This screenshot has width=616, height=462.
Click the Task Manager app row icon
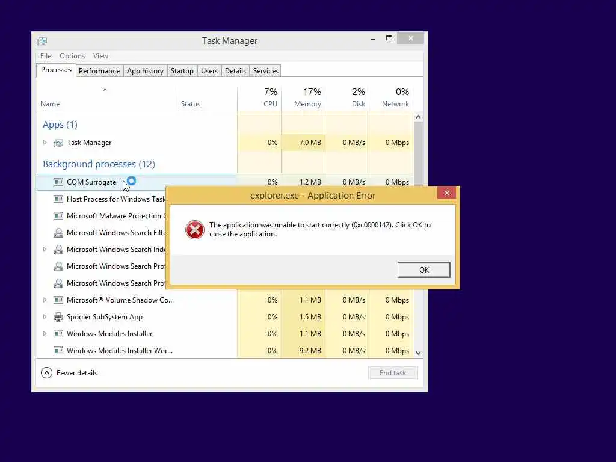[x=58, y=143]
